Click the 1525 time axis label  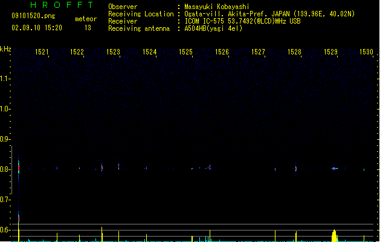[185, 52]
